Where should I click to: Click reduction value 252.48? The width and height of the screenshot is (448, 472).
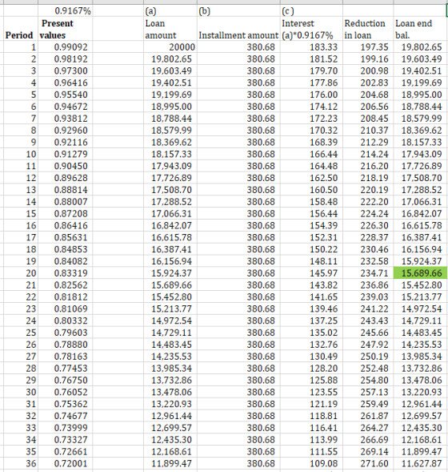tap(374, 368)
